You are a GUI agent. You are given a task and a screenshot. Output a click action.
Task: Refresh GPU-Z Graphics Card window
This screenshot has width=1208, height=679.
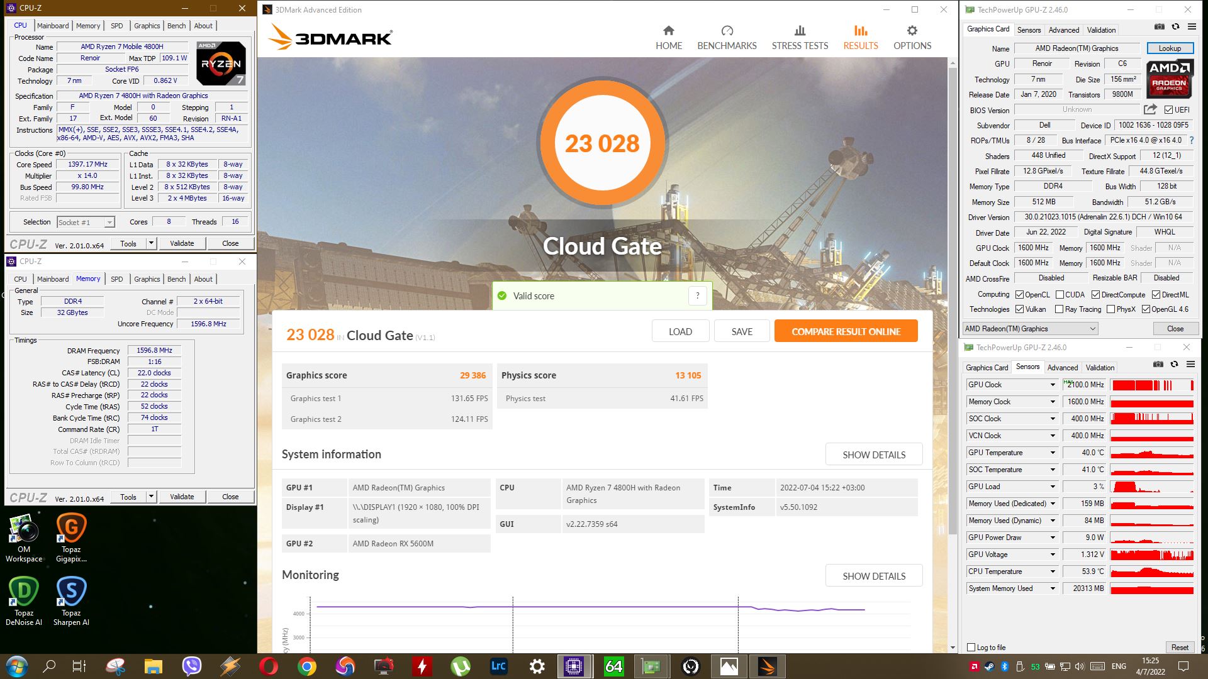coord(1175,27)
